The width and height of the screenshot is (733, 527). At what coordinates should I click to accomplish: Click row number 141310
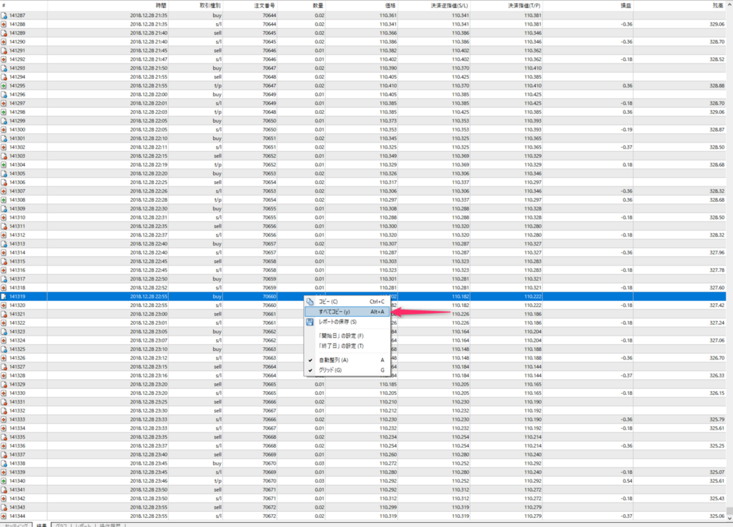tap(17, 217)
